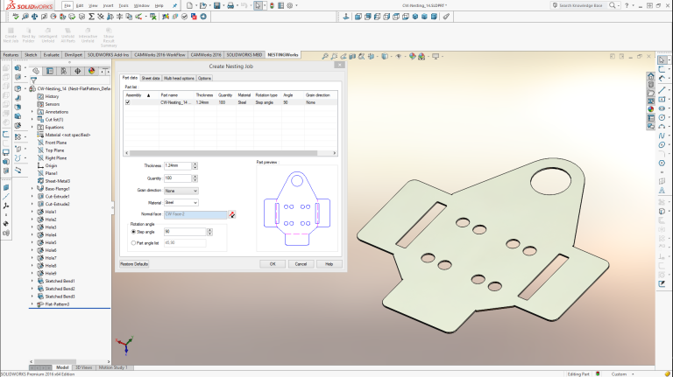
Task: Step the Thickness spinner arrows
Action: coord(195,166)
